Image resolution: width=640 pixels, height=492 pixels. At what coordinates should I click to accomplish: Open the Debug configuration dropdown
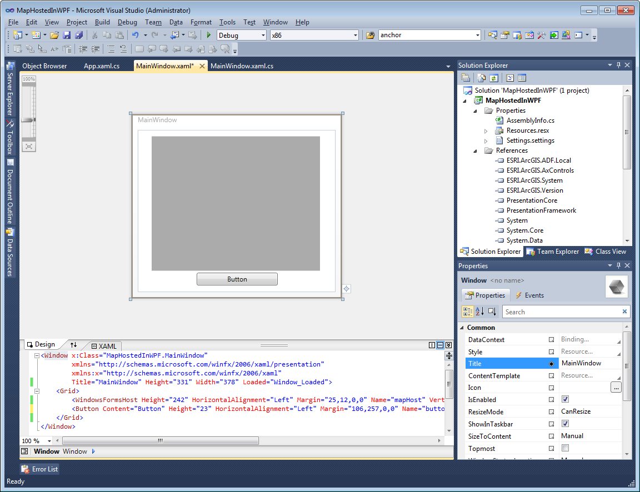(x=263, y=35)
